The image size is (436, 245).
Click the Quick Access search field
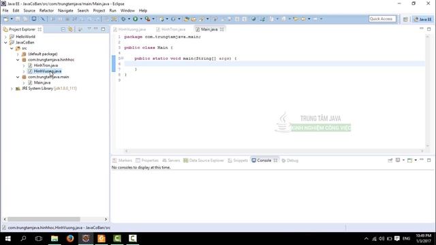382,19
